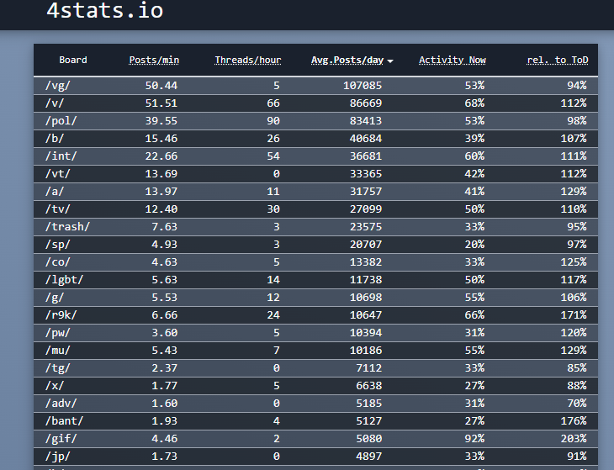Click the 83413 average posts value
This screenshot has width=614, height=470.
[365, 120]
